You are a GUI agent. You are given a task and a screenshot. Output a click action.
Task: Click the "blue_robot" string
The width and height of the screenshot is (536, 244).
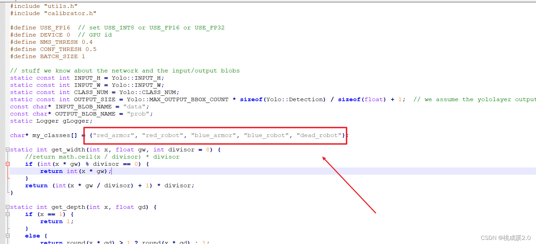(x=266, y=135)
